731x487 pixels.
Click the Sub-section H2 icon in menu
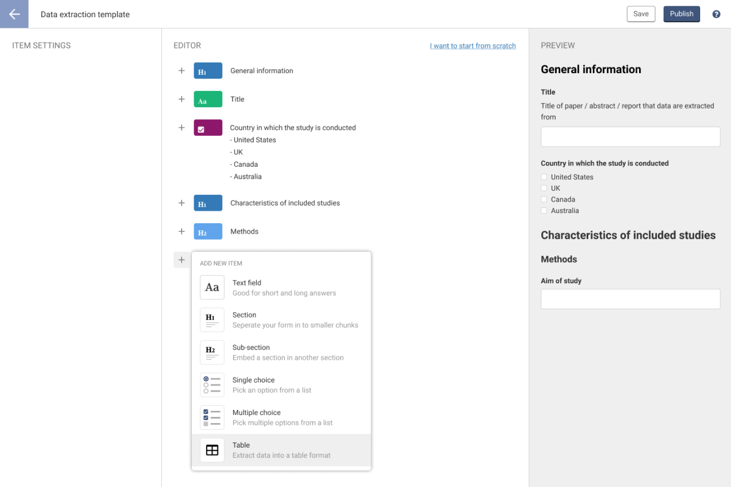click(212, 352)
